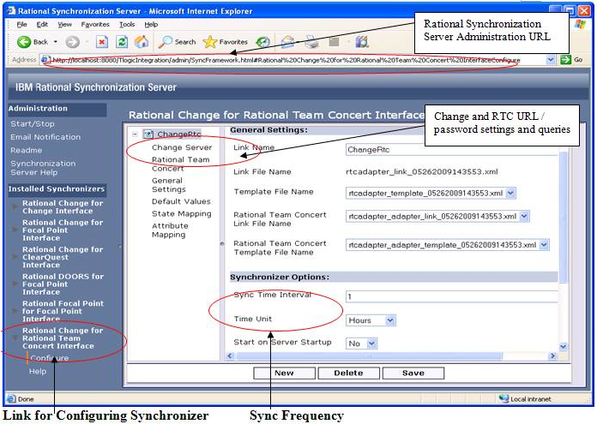Collapse Rational Change for Rational Team Concert Interface
Viewport: 597px width, 424px height.
coord(15,337)
